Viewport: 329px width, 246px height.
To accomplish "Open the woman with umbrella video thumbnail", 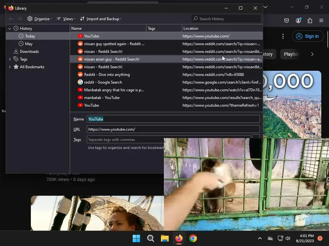I will (97, 213).
